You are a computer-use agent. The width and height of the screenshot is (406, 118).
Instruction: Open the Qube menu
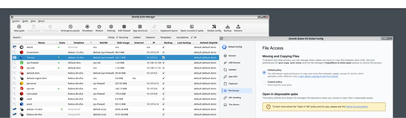(25, 21)
